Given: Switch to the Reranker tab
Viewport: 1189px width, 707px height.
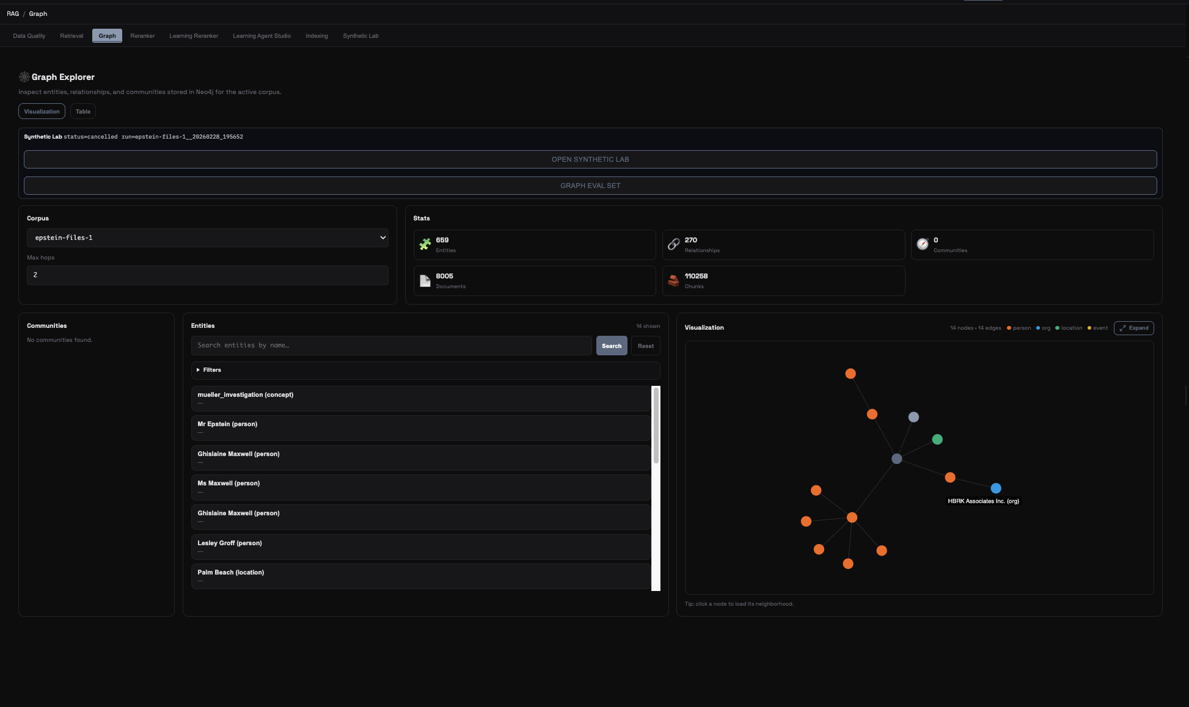Looking at the screenshot, I should [142, 35].
